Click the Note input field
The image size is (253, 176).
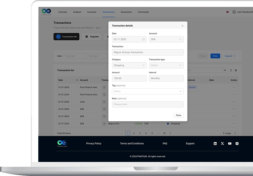click(148, 104)
